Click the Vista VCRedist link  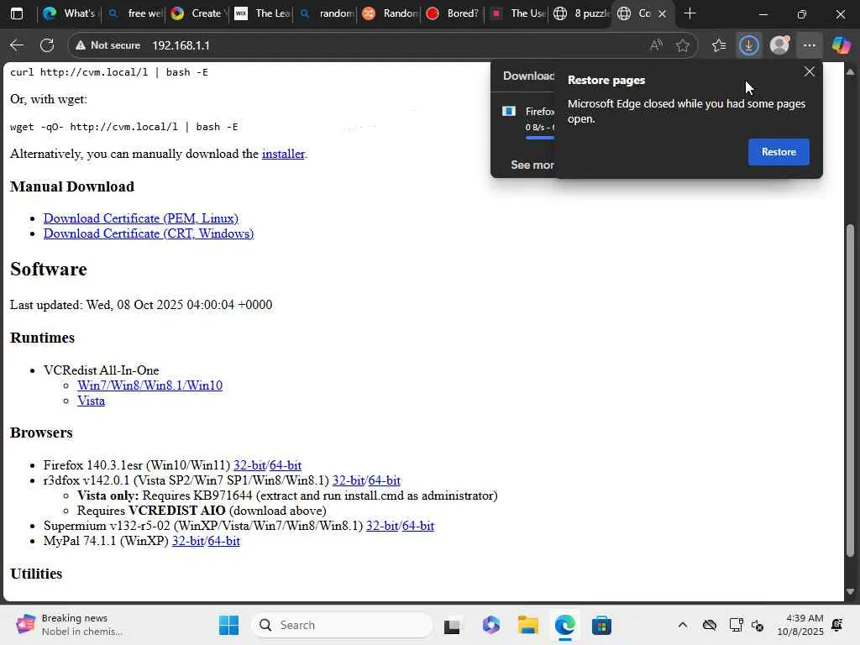pyautogui.click(x=91, y=401)
